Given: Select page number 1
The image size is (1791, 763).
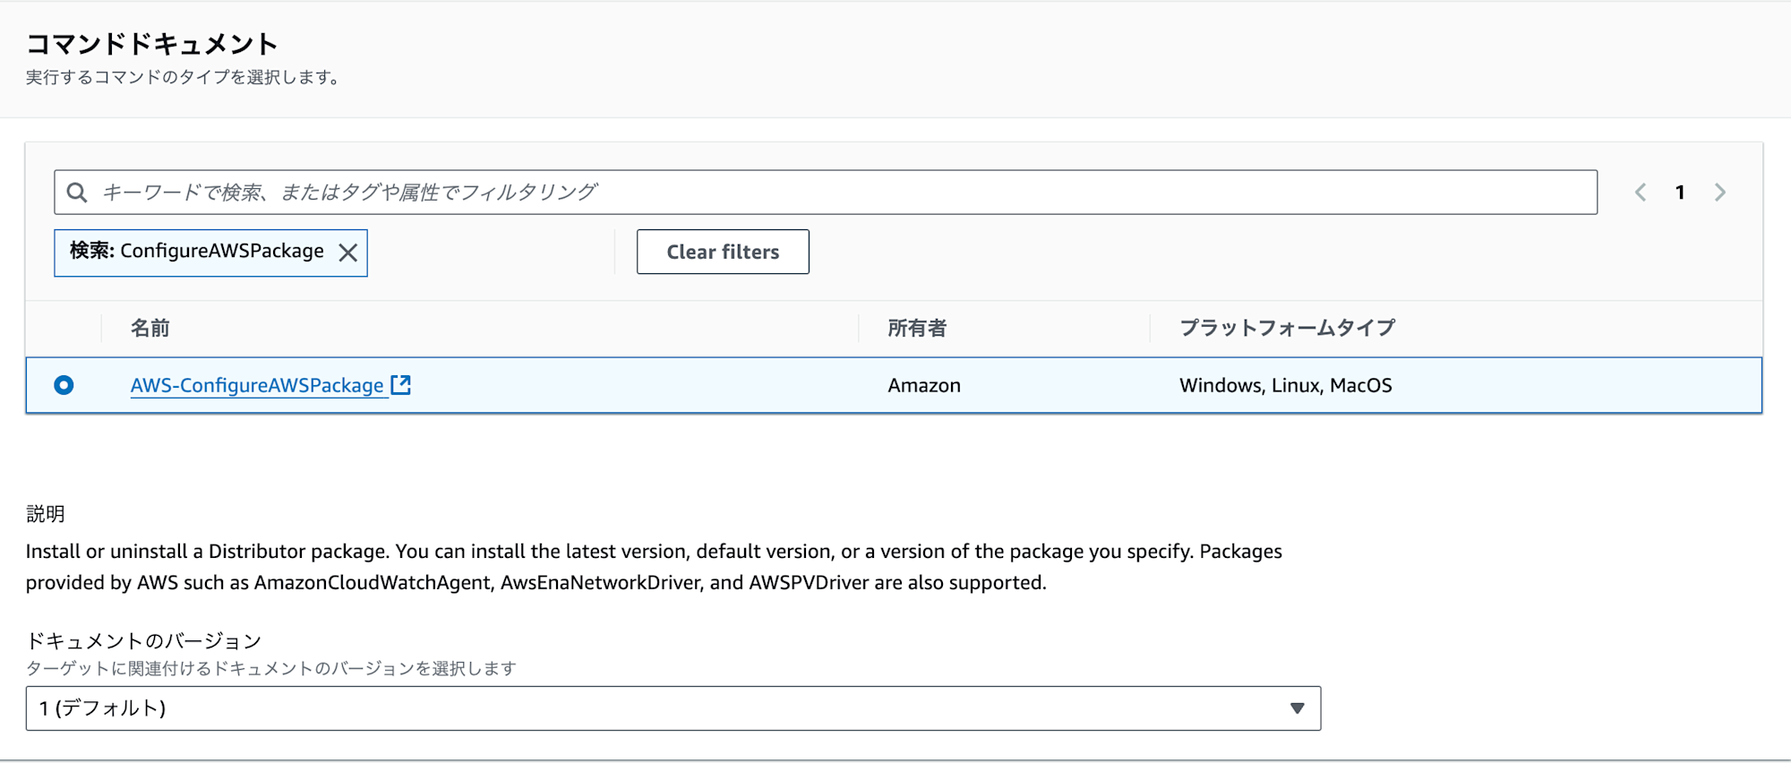Looking at the screenshot, I should coord(1680,193).
